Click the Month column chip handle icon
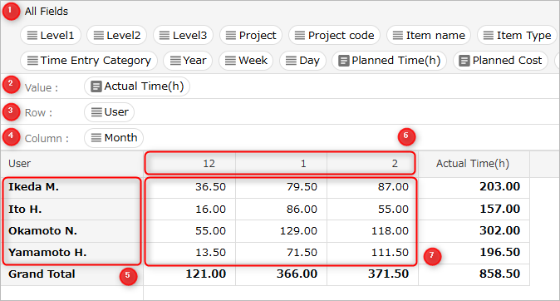The height and width of the screenshot is (301, 560). [96, 138]
